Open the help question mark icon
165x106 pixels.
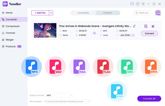(x=137, y=4)
